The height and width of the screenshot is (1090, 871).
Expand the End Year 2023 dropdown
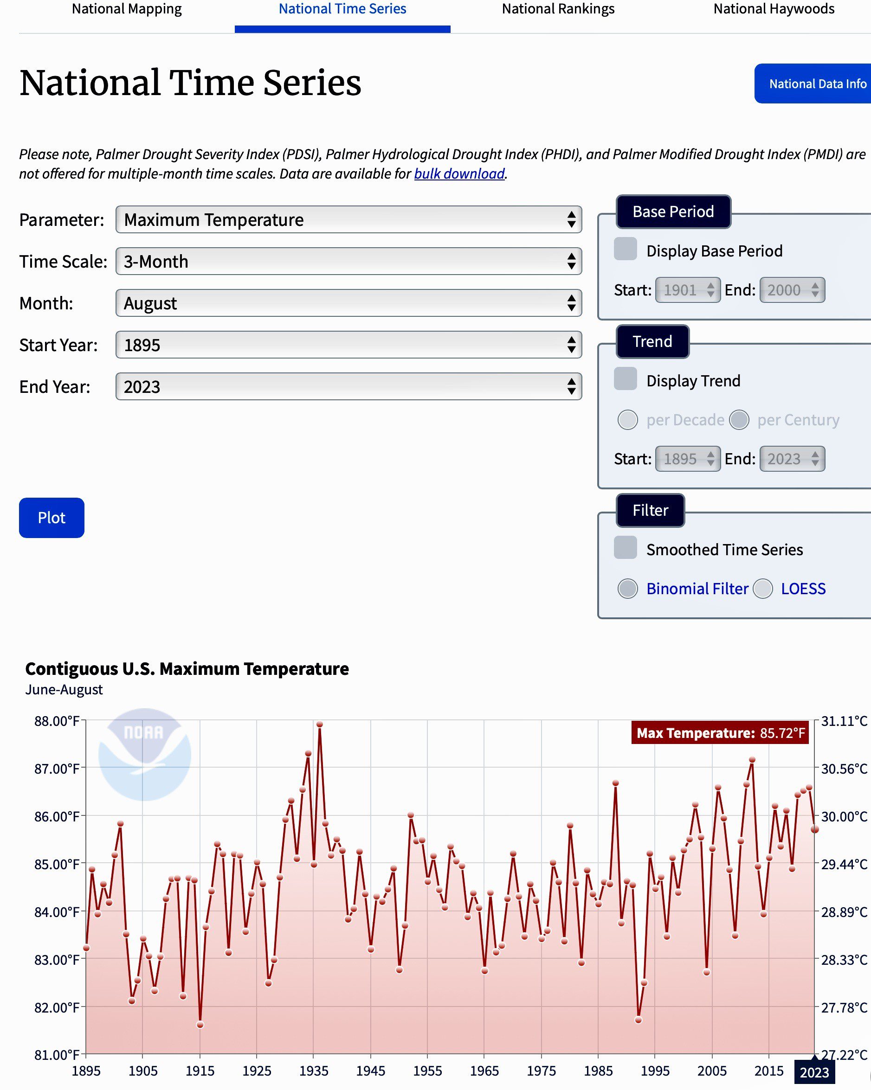348,387
